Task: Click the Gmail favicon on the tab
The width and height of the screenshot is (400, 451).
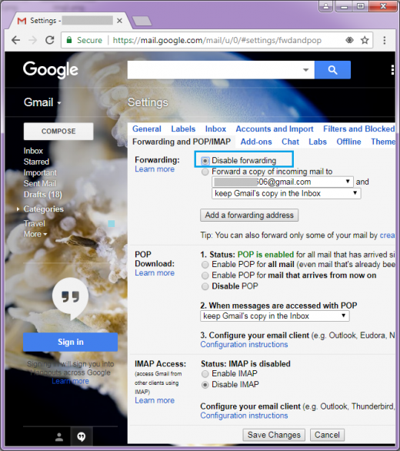Action: [x=22, y=21]
